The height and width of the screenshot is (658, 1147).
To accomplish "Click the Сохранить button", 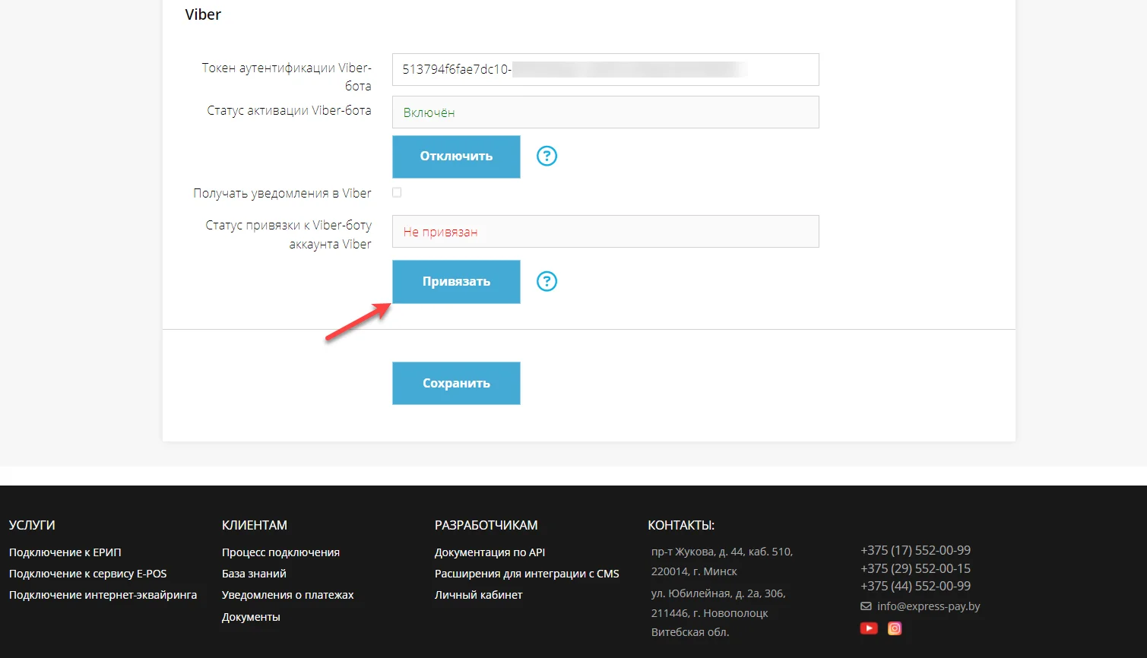I will [456, 383].
